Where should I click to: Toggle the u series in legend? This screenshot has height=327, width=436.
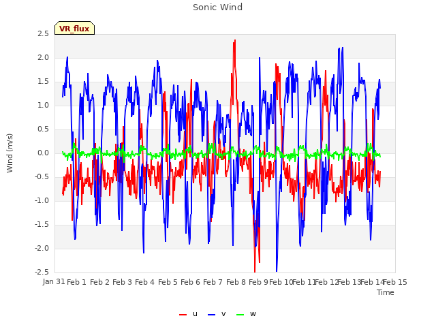click(x=188, y=314)
